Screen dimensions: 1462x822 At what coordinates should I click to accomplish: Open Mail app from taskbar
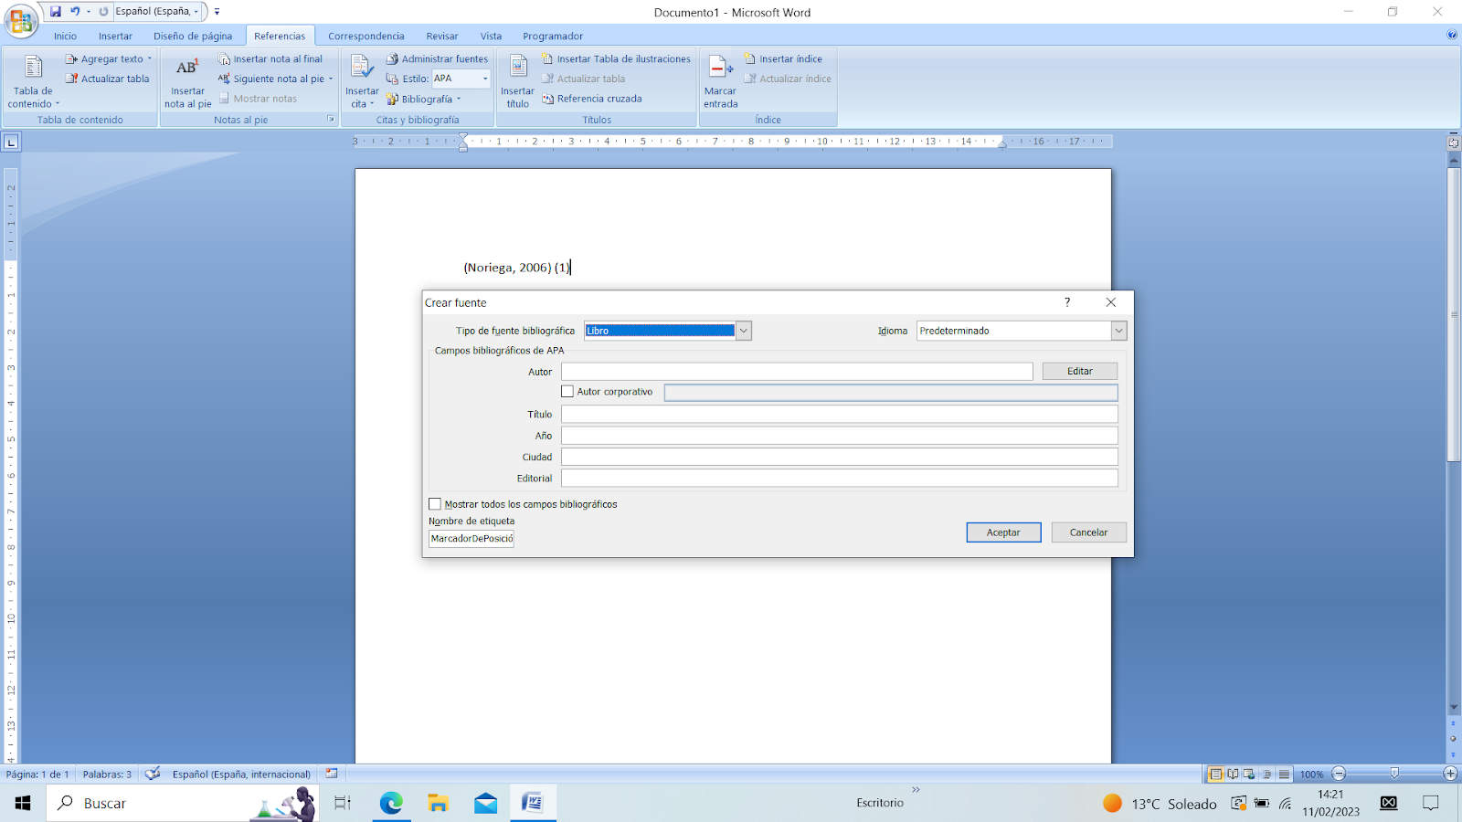tap(486, 803)
